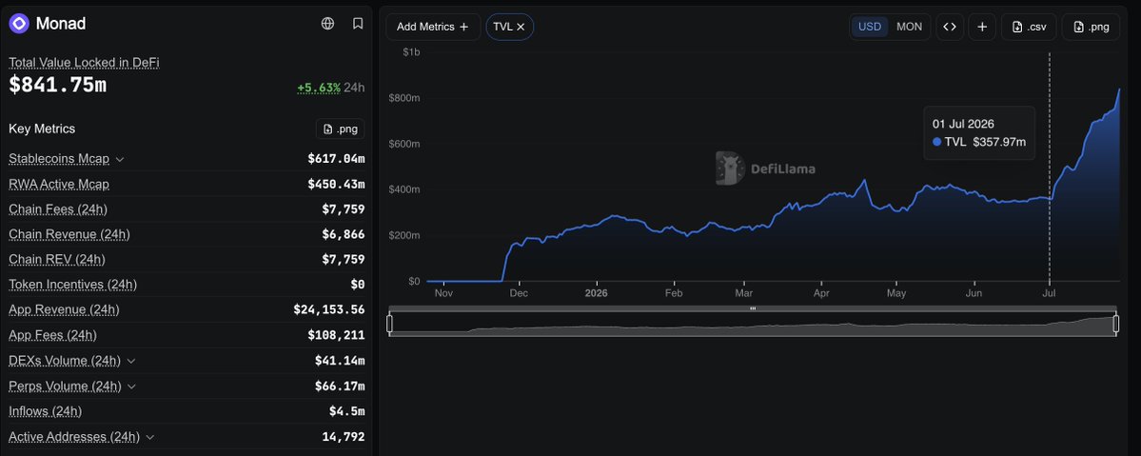Image resolution: width=1141 pixels, height=456 pixels.
Task: Click the Jul label on the chart axis
Action: (1050, 293)
